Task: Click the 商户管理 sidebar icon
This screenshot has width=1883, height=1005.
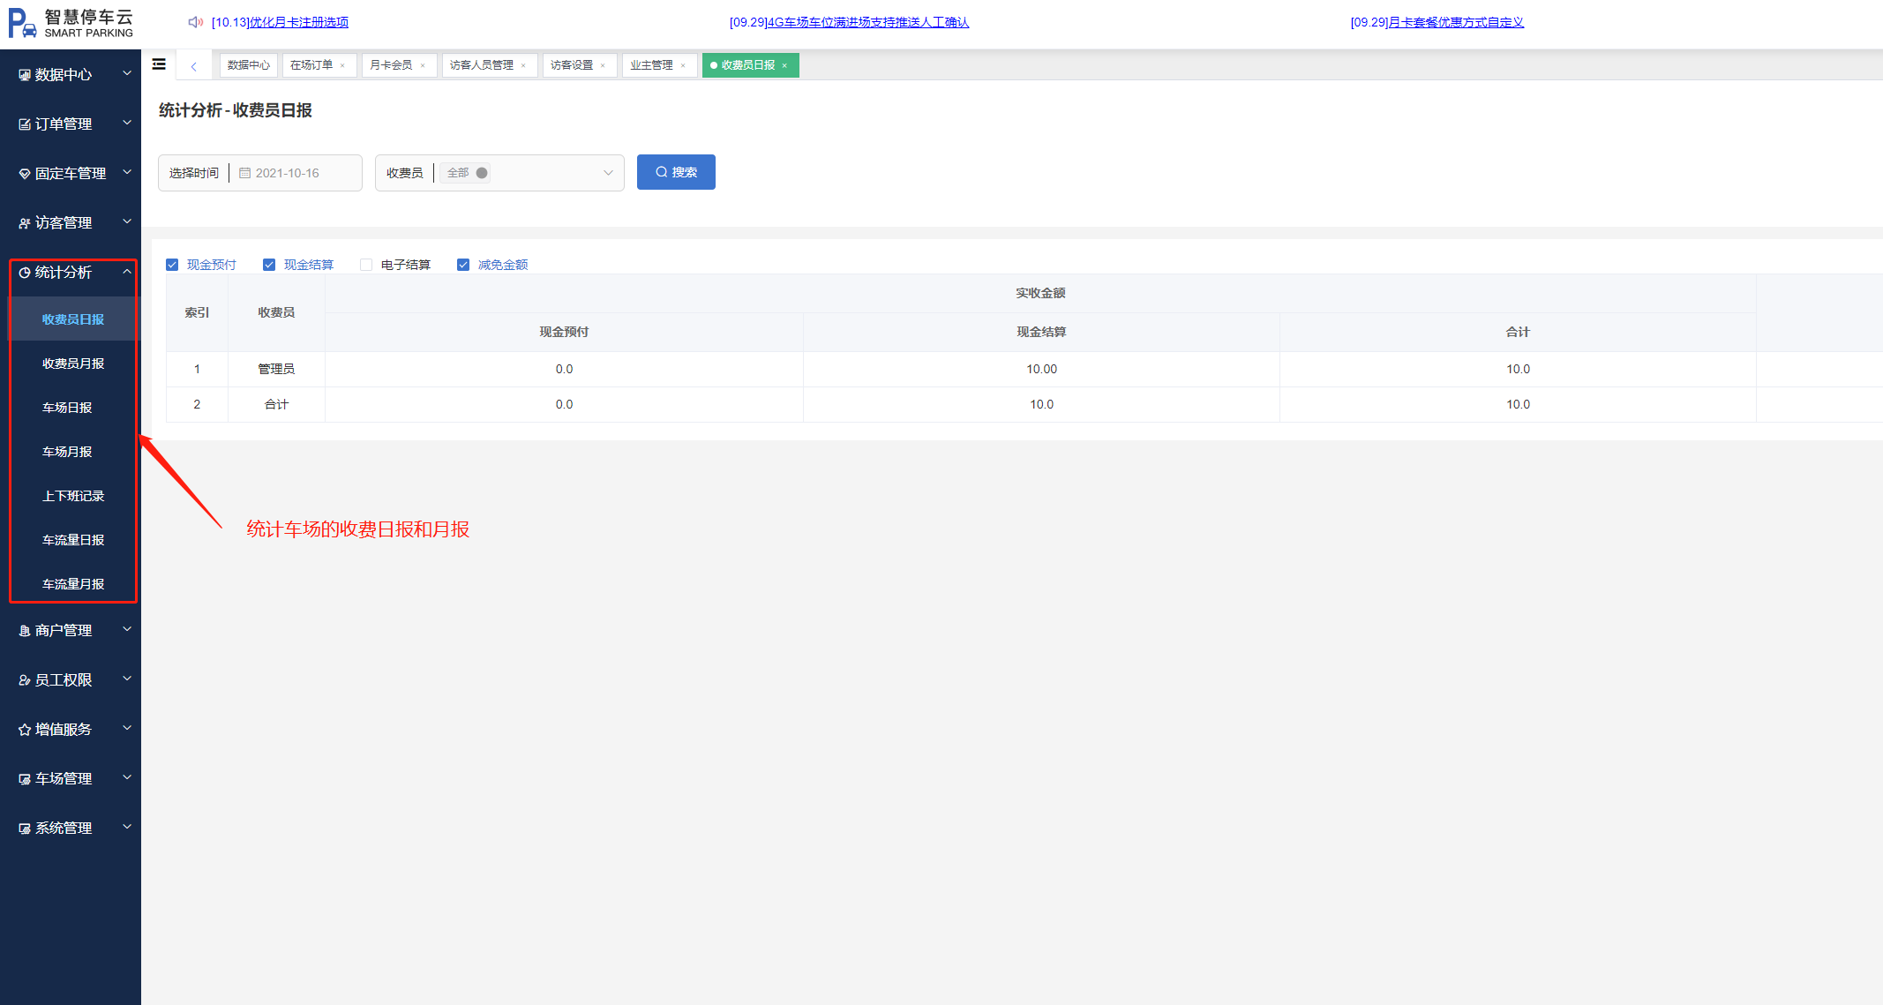Action: pos(25,631)
